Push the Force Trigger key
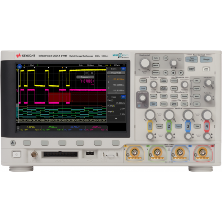222x222 pixels. click(x=164, y=81)
